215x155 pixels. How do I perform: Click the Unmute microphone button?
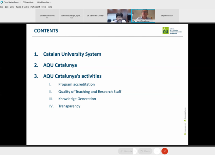coord(126,151)
